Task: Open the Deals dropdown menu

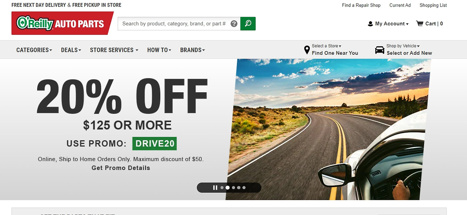Action: click(x=71, y=50)
